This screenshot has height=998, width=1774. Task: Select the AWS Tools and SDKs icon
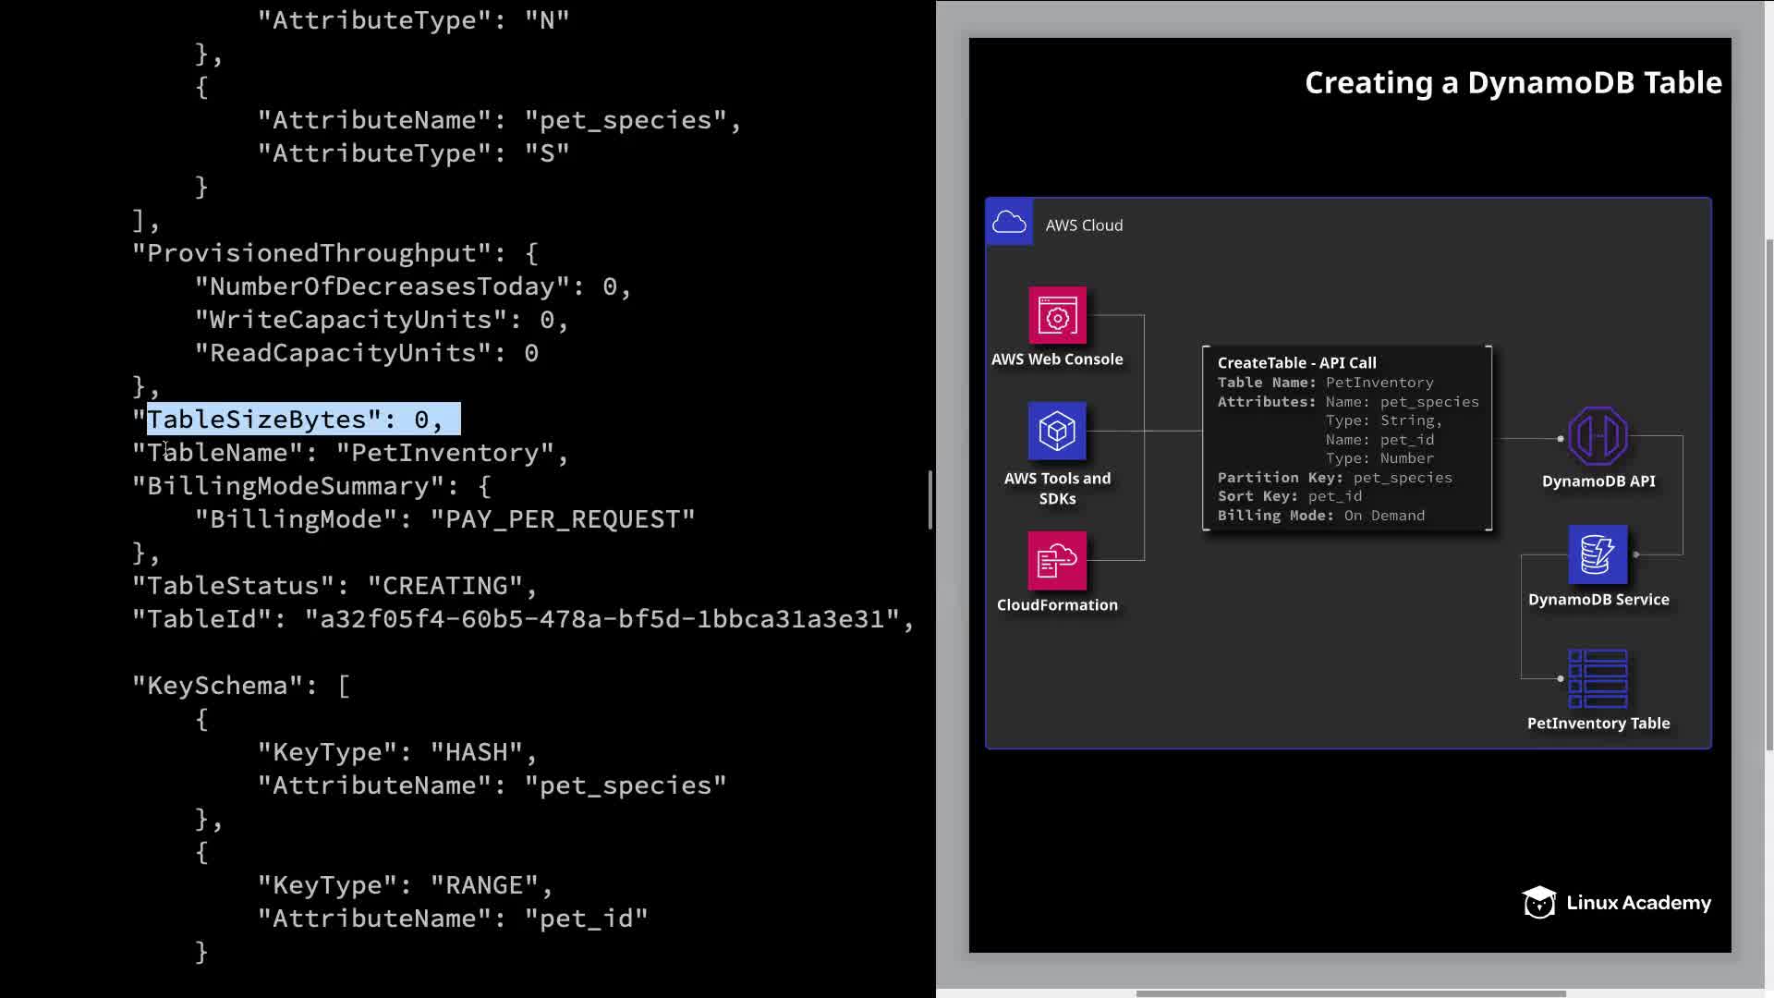1057,431
